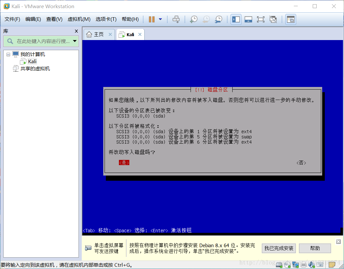The height and width of the screenshot is (269, 344).
Task: Click the 帮助 button in install bar
Action: (x=315, y=248)
